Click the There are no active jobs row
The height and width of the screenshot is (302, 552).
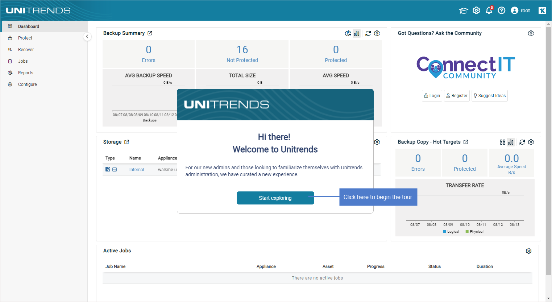(x=317, y=278)
